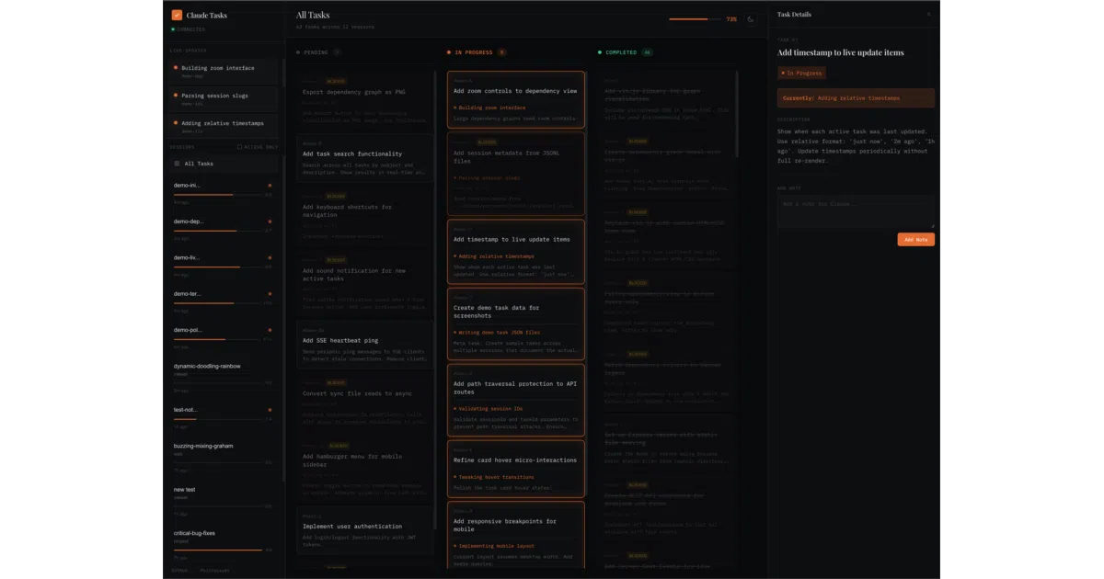
Task: Open Add responsive breakpoints for mobile card
Action: tap(515, 535)
